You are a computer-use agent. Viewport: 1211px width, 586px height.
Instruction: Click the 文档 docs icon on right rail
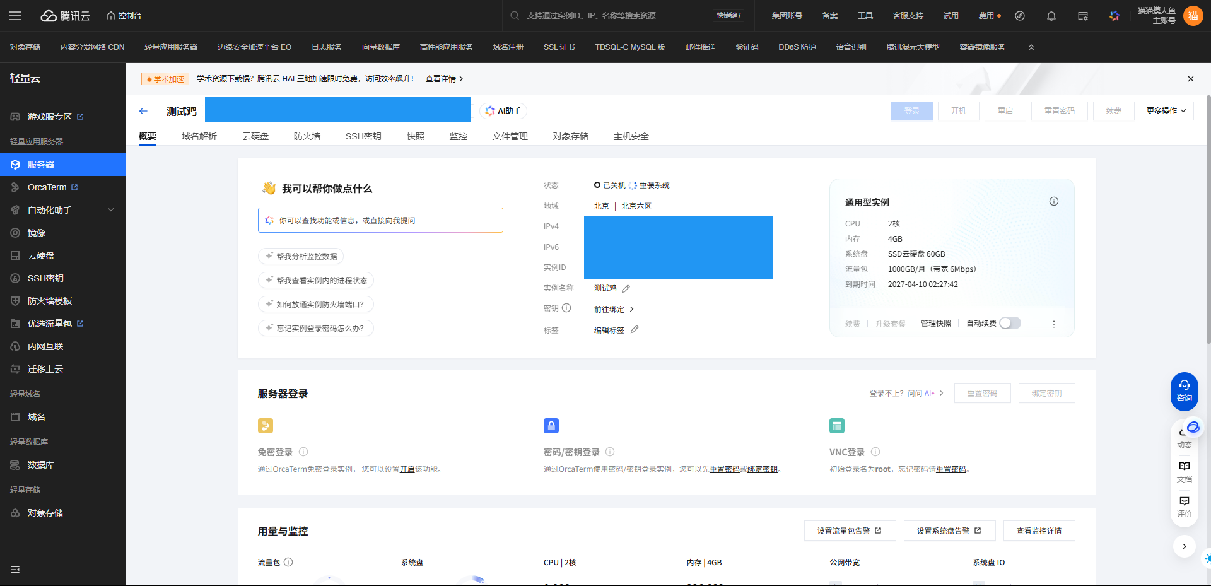[1184, 471]
